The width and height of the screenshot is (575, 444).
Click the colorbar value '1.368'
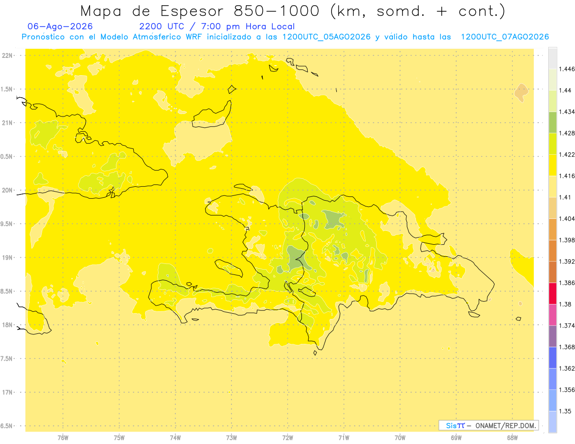point(566,347)
